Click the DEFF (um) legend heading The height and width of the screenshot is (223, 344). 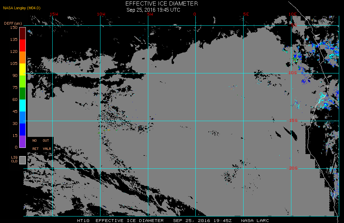click(13, 23)
